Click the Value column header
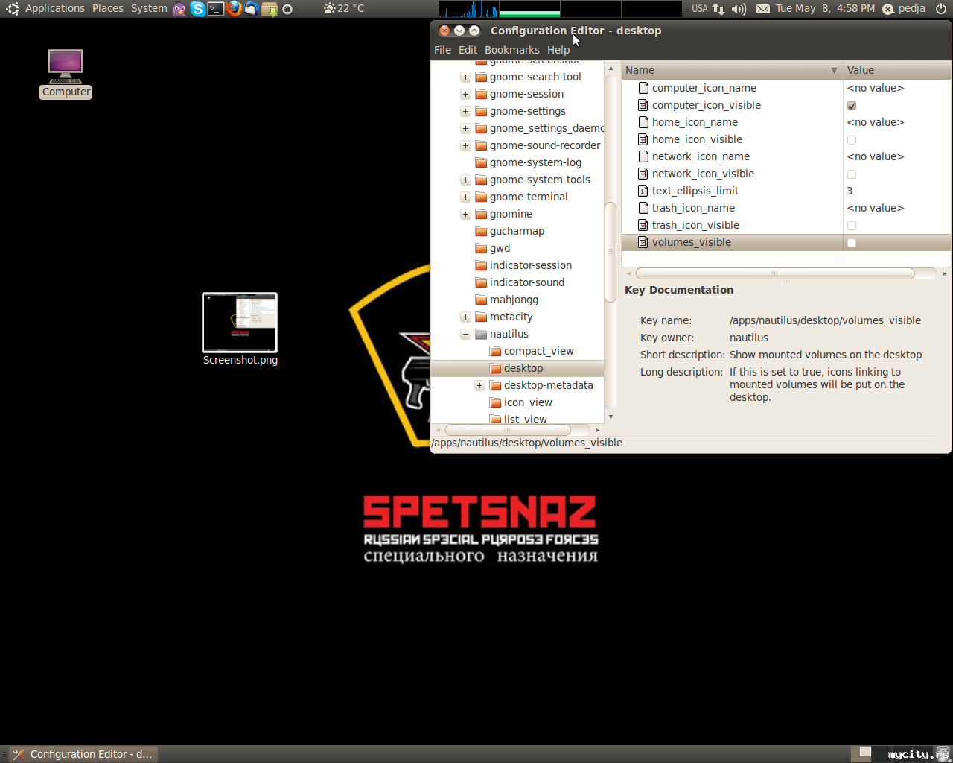 coord(897,70)
